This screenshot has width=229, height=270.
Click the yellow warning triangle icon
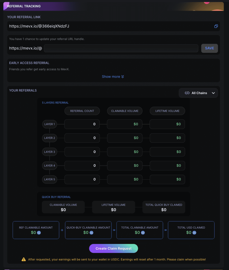(24, 259)
